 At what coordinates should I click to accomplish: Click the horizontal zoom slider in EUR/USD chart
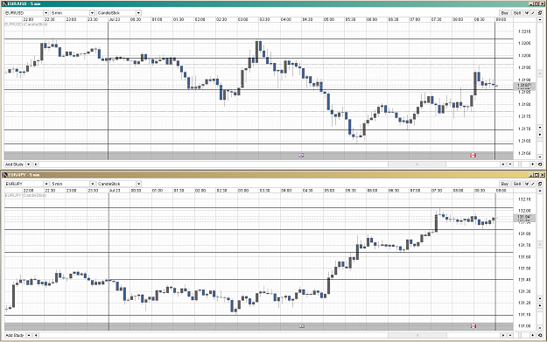tap(520, 164)
